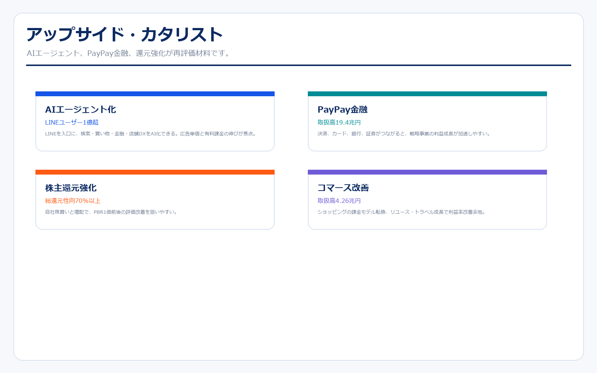Screen dimensions: 597x373
Task: Click the description starting LINEを入口に
Action: [151, 134]
